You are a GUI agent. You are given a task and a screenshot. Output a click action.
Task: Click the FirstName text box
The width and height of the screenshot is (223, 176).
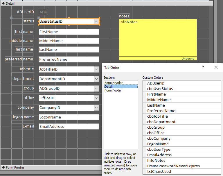pos(69,32)
